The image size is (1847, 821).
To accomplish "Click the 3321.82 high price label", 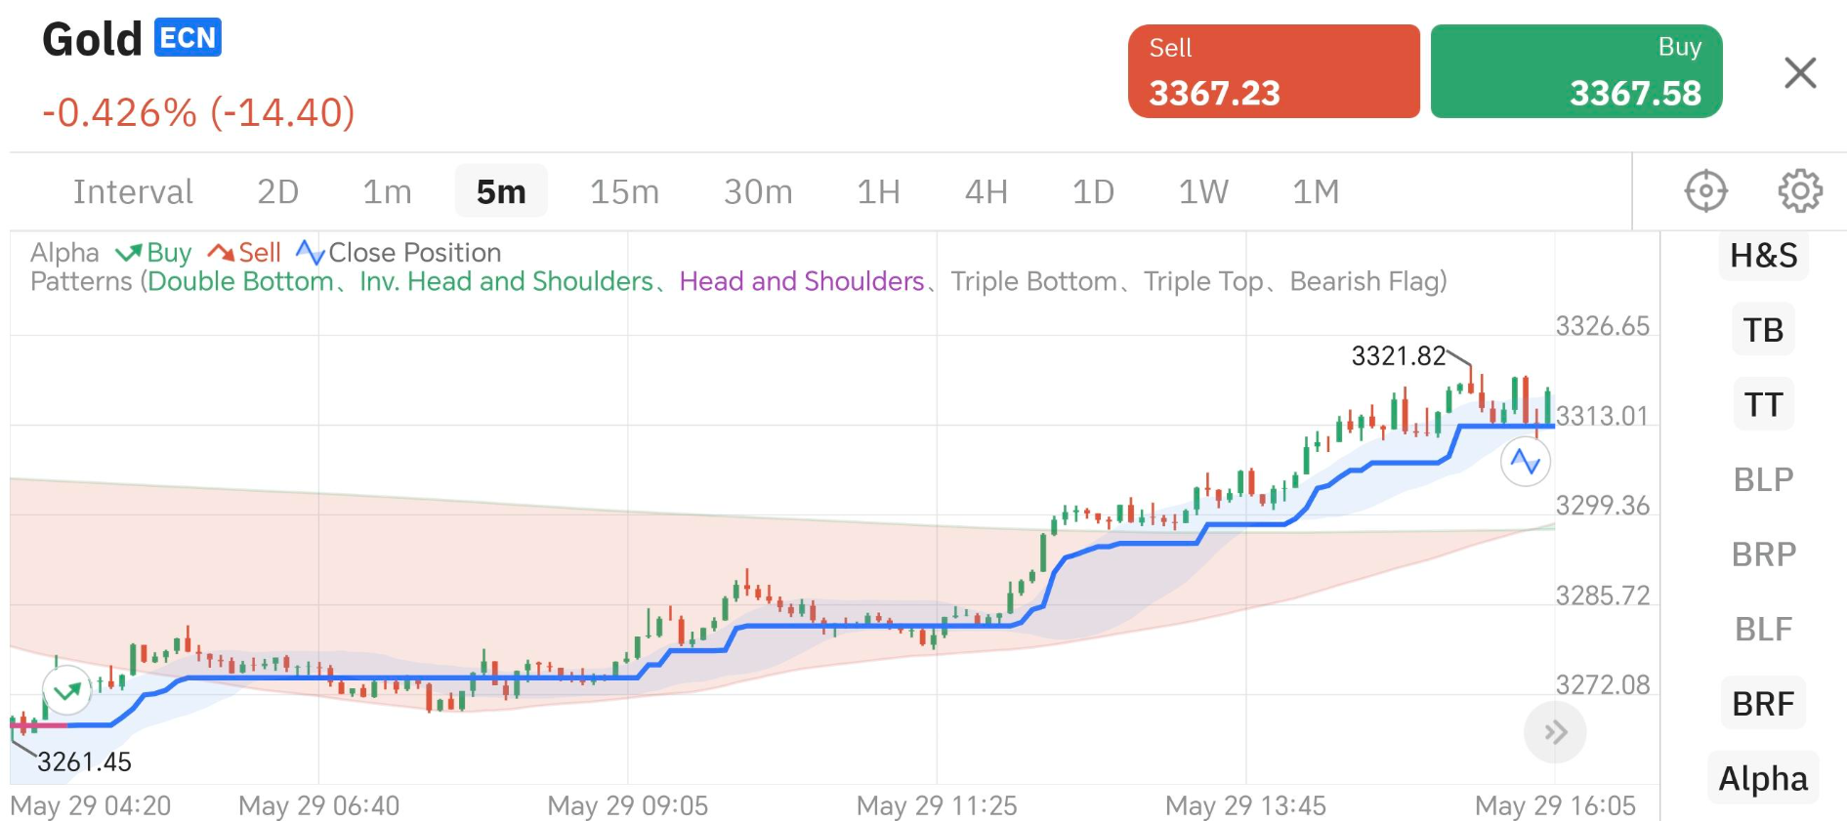I will 1398,356.
